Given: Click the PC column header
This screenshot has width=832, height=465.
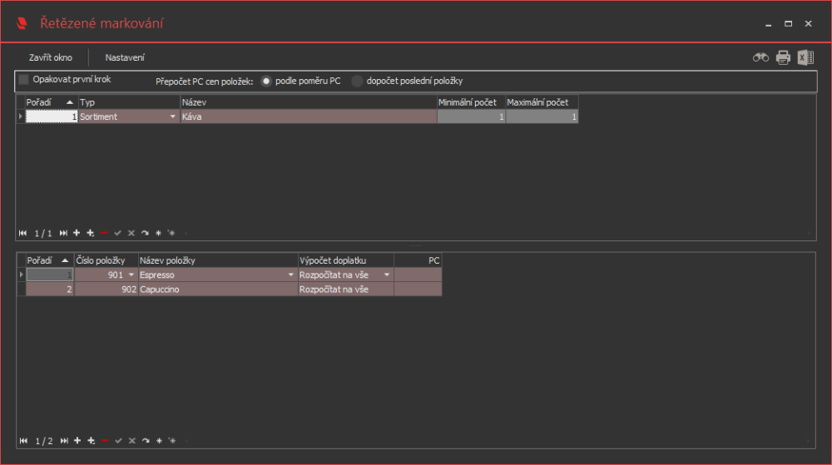Looking at the screenshot, I should (418, 260).
